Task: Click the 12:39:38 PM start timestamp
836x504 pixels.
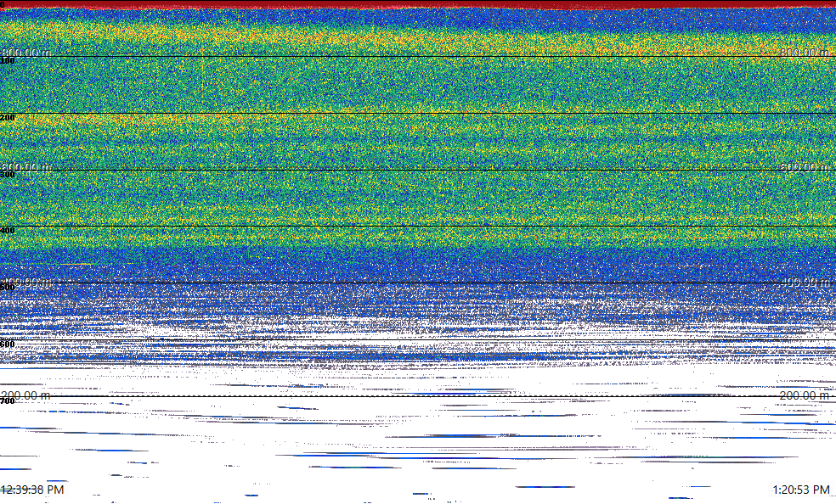Action: 32,490
